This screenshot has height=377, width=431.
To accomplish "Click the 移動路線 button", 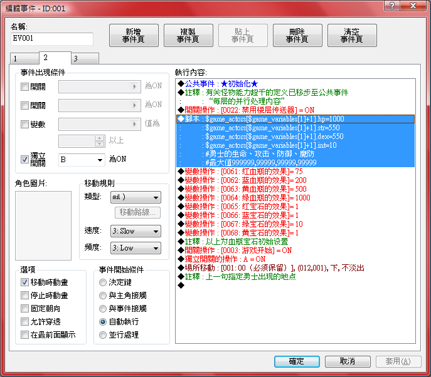I will click(137, 212).
